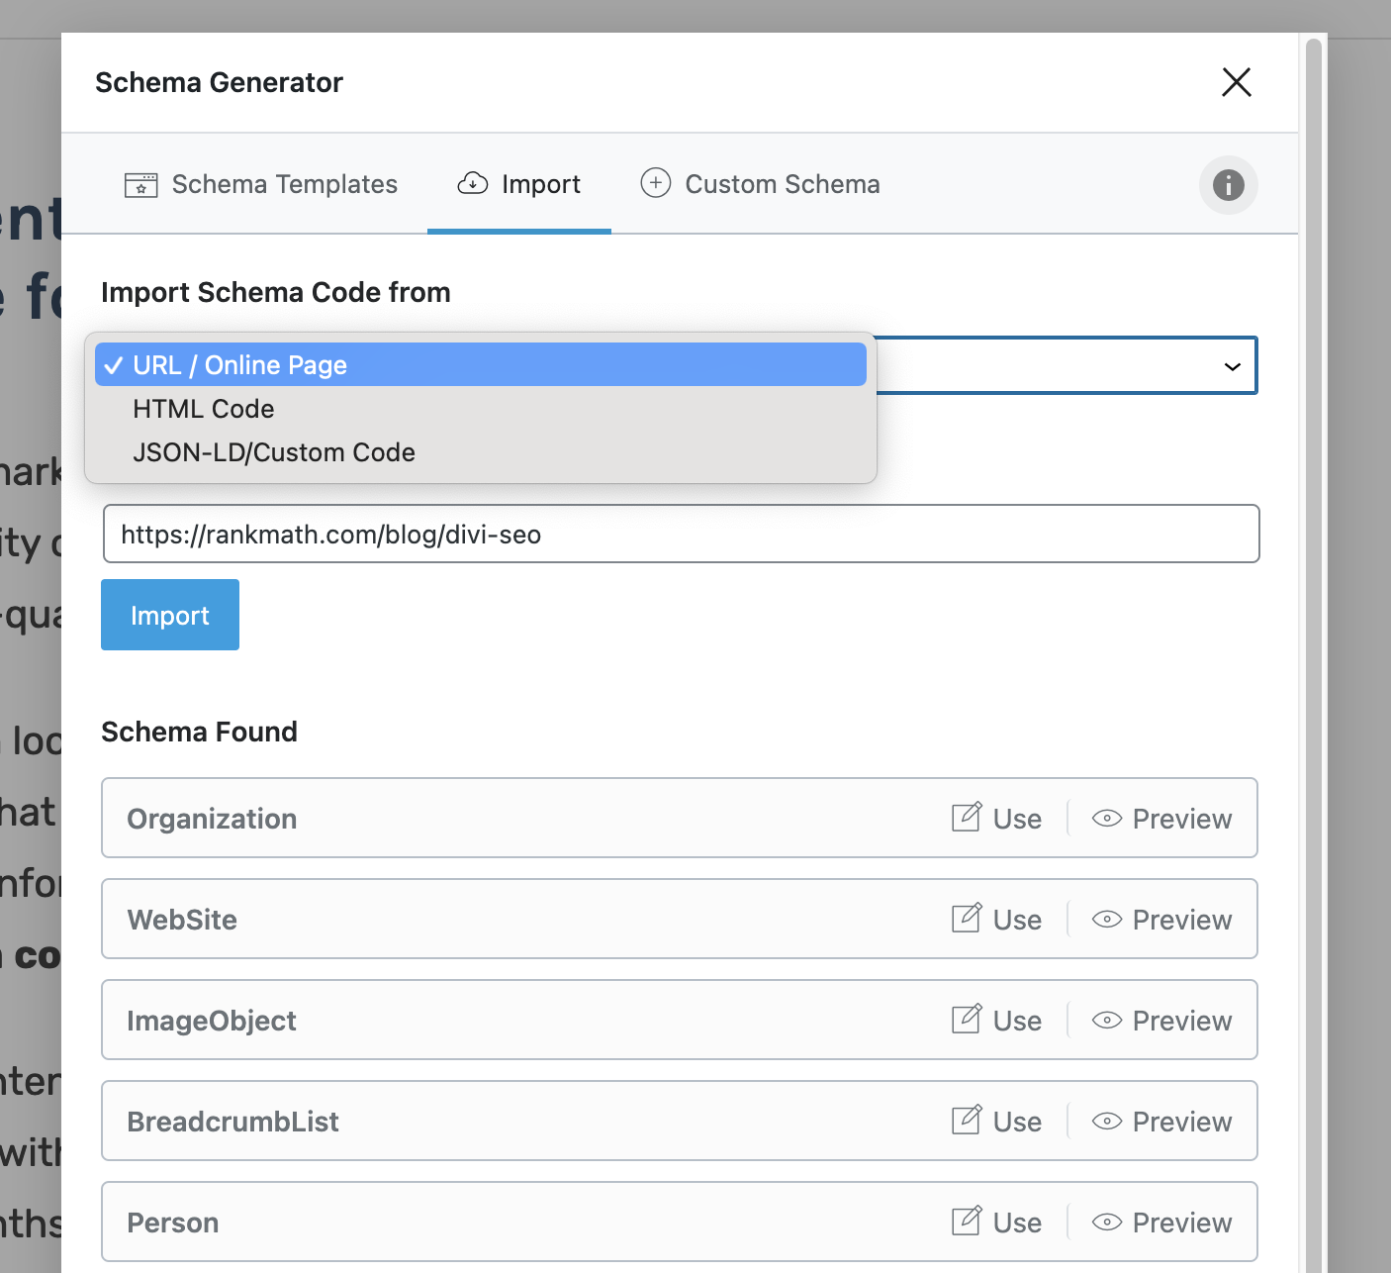Click the Schema Found heading

tap(199, 732)
